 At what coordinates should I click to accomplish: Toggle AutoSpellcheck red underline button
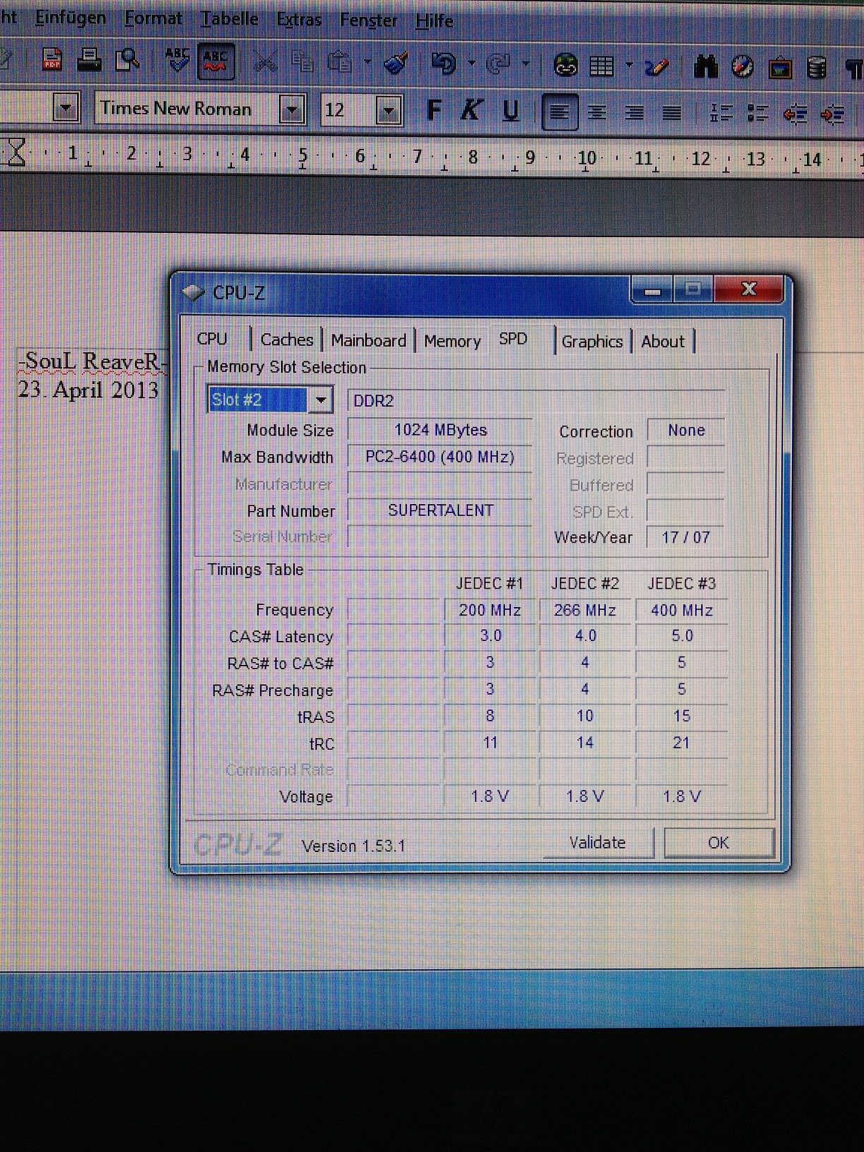point(215,62)
